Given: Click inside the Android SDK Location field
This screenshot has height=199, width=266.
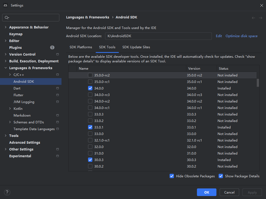Looking at the screenshot, I should (x=158, y=36).
